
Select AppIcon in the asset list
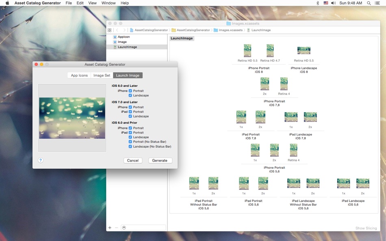click(124, 37)
